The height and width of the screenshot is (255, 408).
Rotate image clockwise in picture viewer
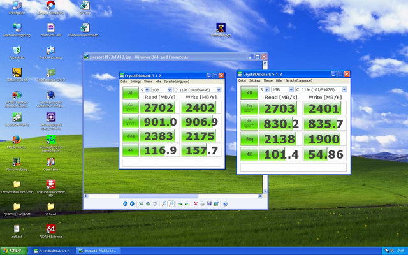pyautogui.click(x=180, y=204)
